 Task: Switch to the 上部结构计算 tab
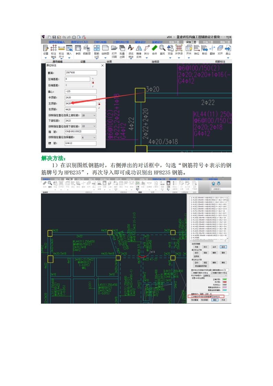[121, 42]
